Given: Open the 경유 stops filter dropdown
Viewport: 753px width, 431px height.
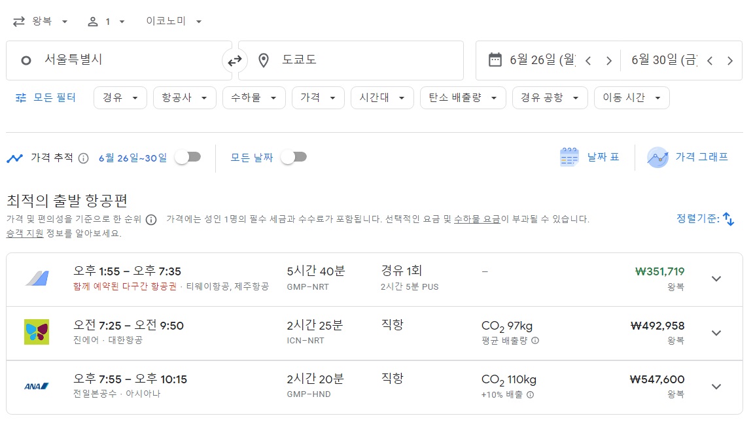Looking at the screenshot, I should coord(120,96).
